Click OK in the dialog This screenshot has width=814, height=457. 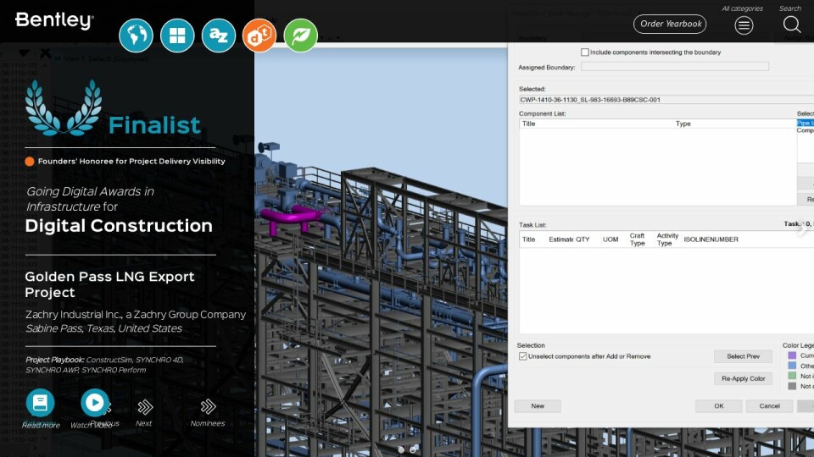718,406
